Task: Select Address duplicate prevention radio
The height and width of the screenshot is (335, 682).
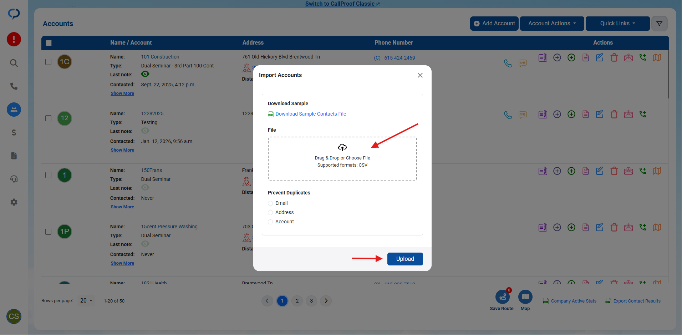Action: pos(270,213)
